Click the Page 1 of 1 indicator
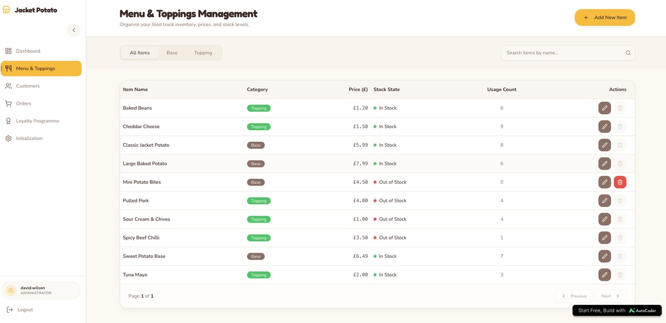The height and width of the screenshot is (323, 666). pos(141,296)
